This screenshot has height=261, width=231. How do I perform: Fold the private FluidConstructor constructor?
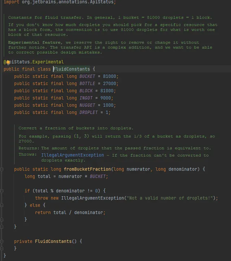(x=2, y=241)
